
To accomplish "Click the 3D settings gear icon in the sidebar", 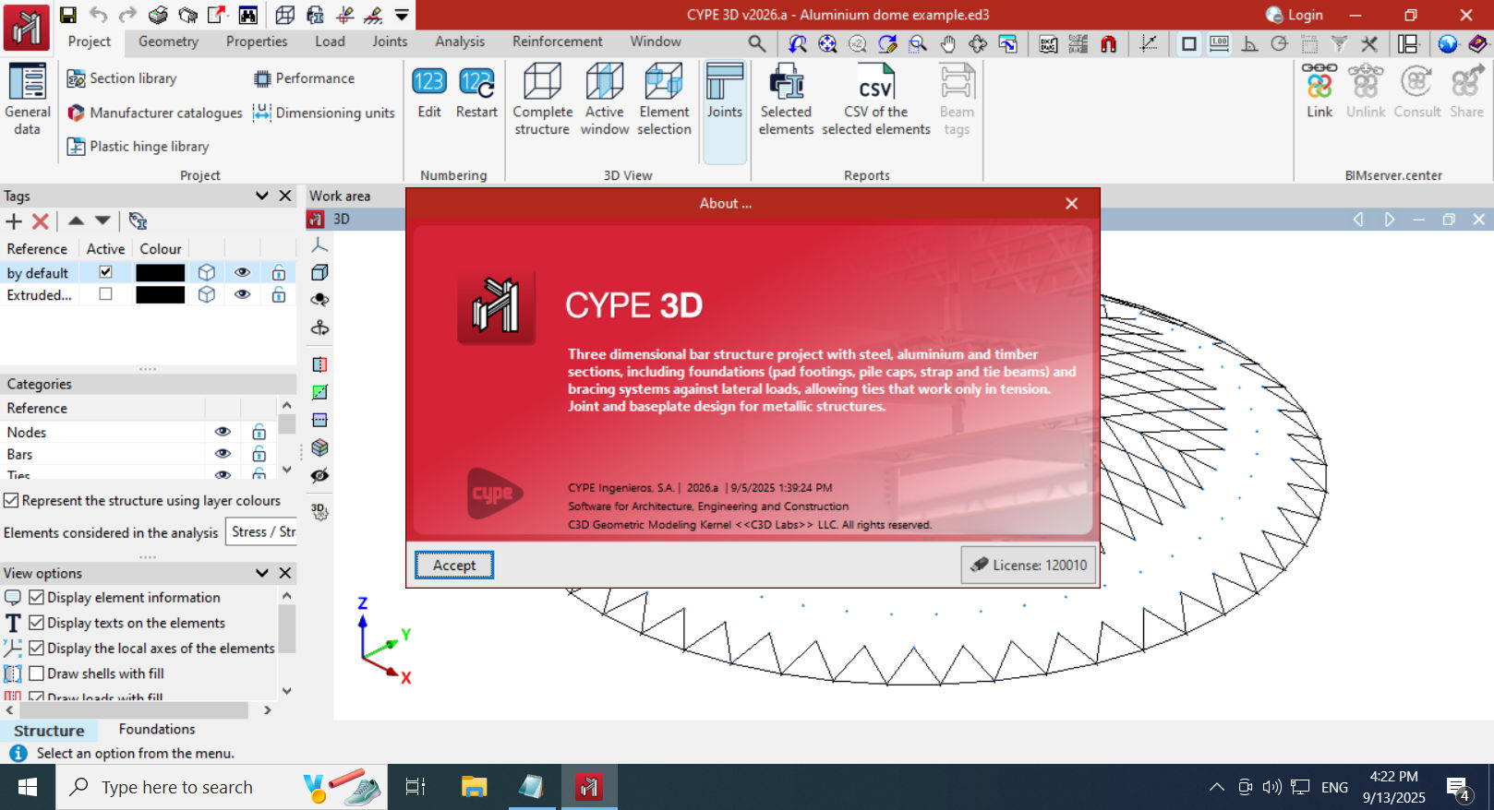I will [319, 510].
